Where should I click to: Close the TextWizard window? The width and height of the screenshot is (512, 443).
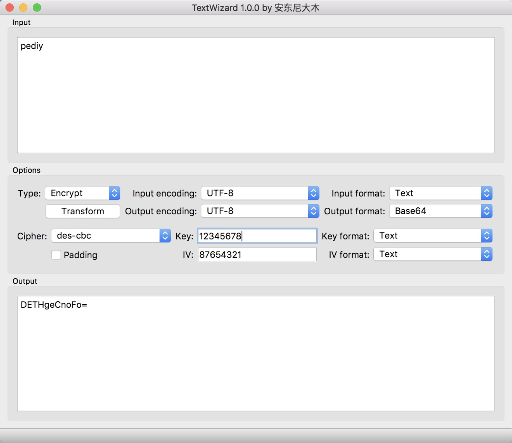click(x=10, y=8)
